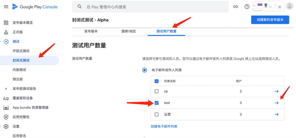Image resolution: width=296 pixels, height=138 pixels.
Task: Toggle the select-all 列表名称 header checkbox
Action: click(x=157, y=81)
